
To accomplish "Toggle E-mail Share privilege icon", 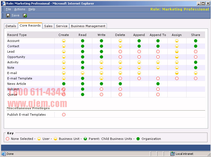I will (x=196, y=73).
